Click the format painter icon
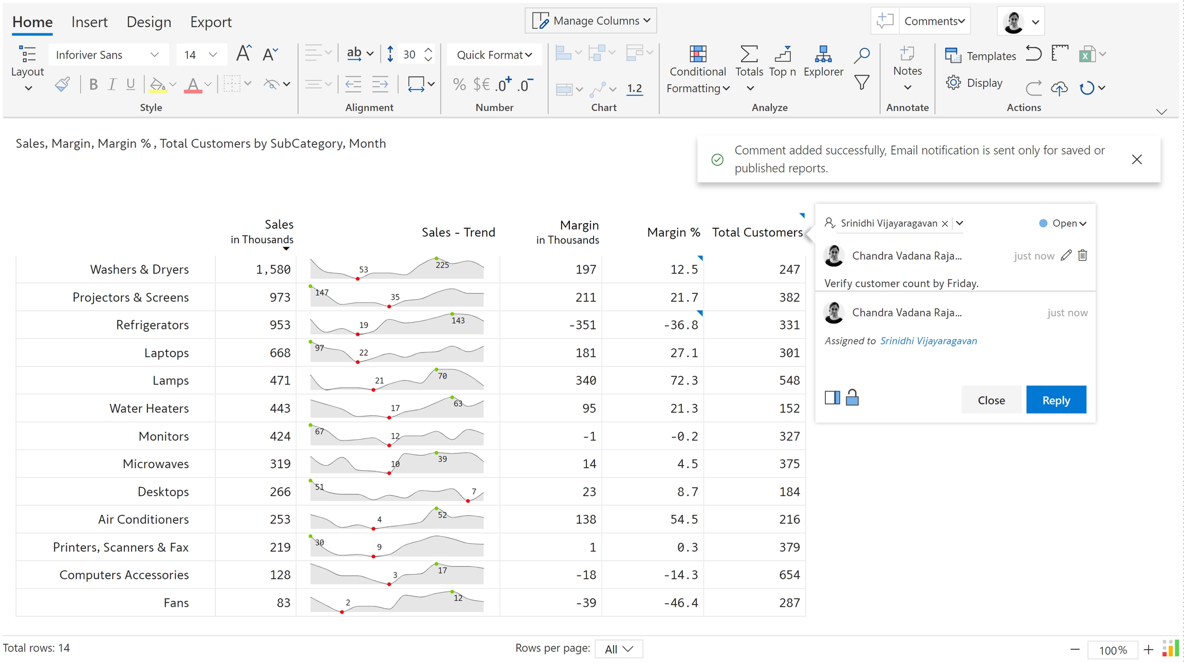 pos(62,84)
